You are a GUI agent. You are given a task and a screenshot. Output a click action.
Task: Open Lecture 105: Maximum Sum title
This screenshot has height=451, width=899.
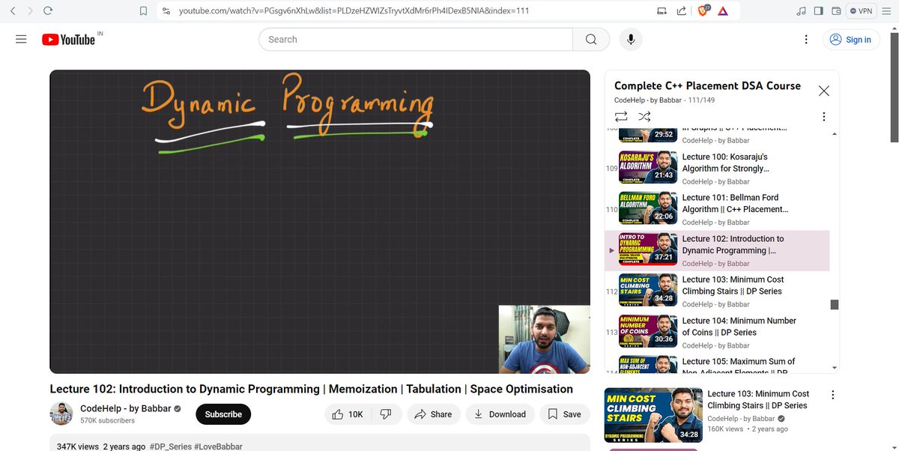739,367
